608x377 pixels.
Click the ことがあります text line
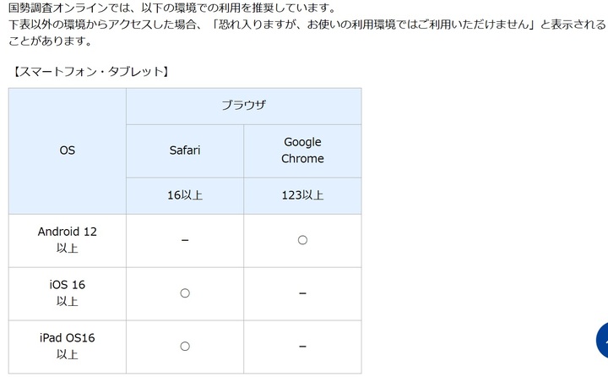click(x=50, y=41)
